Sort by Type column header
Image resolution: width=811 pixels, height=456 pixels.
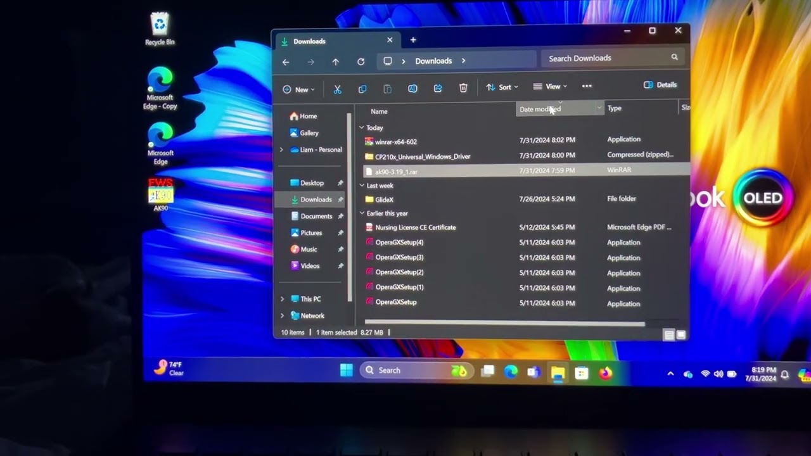(614, 108)
